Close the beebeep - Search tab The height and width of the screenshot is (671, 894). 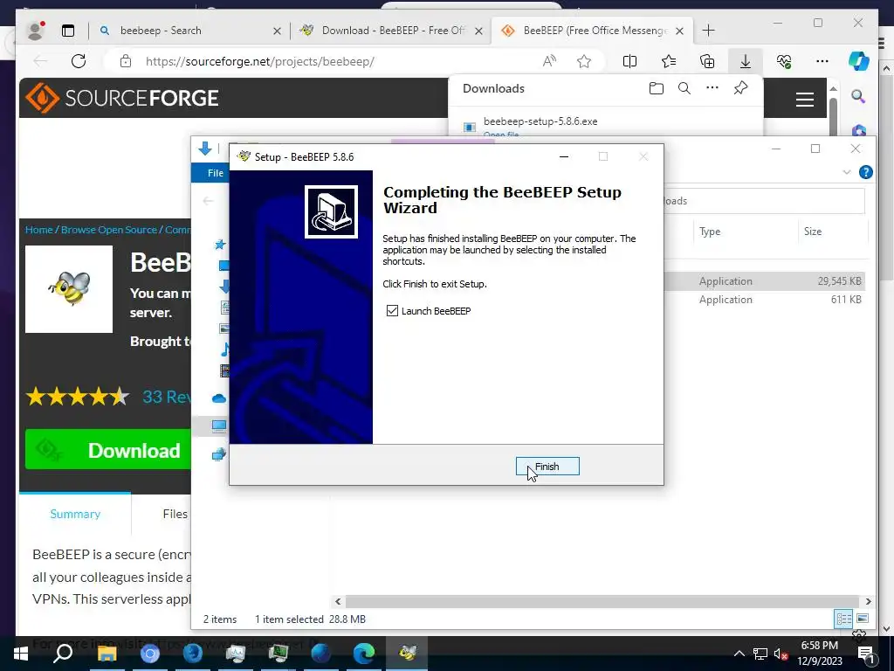pos(277,31)
